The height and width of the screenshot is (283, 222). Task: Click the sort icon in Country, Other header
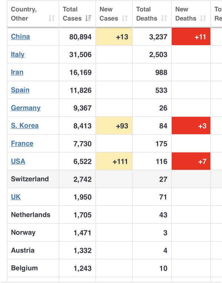(51, 18)
